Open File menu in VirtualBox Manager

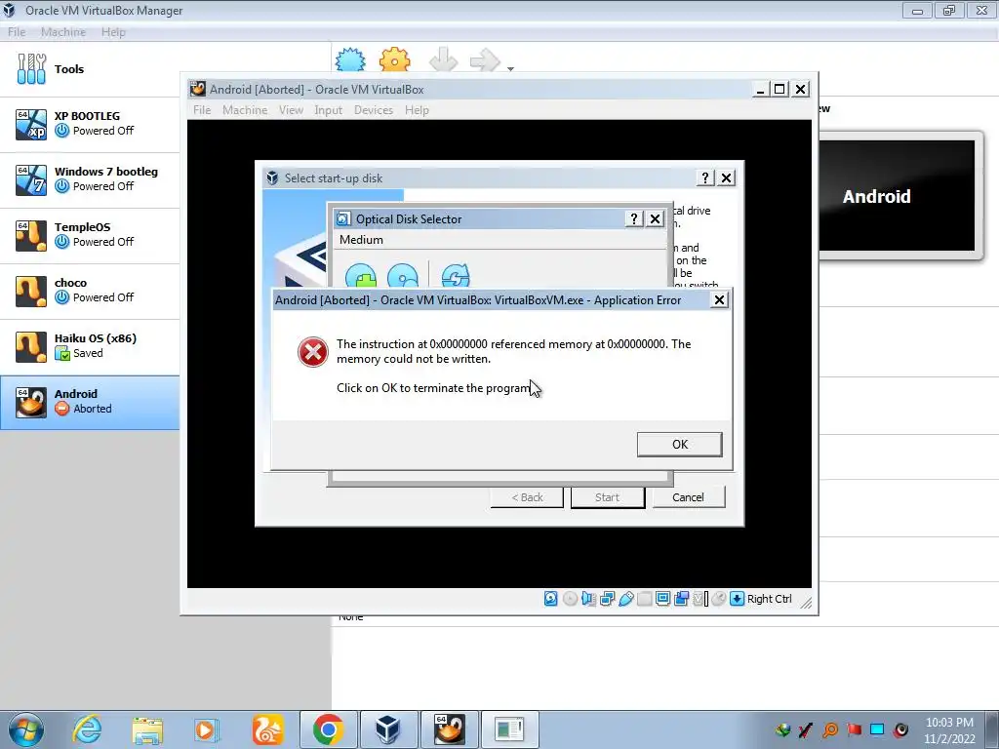[17, 32]
